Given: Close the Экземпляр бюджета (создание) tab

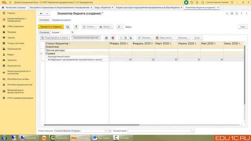Looking at the screenshot, I should [218, 7].
